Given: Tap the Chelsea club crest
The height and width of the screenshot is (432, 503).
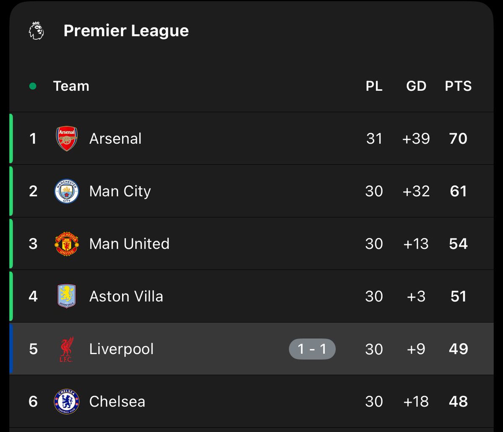Looking at the screenshot, I should tap(67, 401).
